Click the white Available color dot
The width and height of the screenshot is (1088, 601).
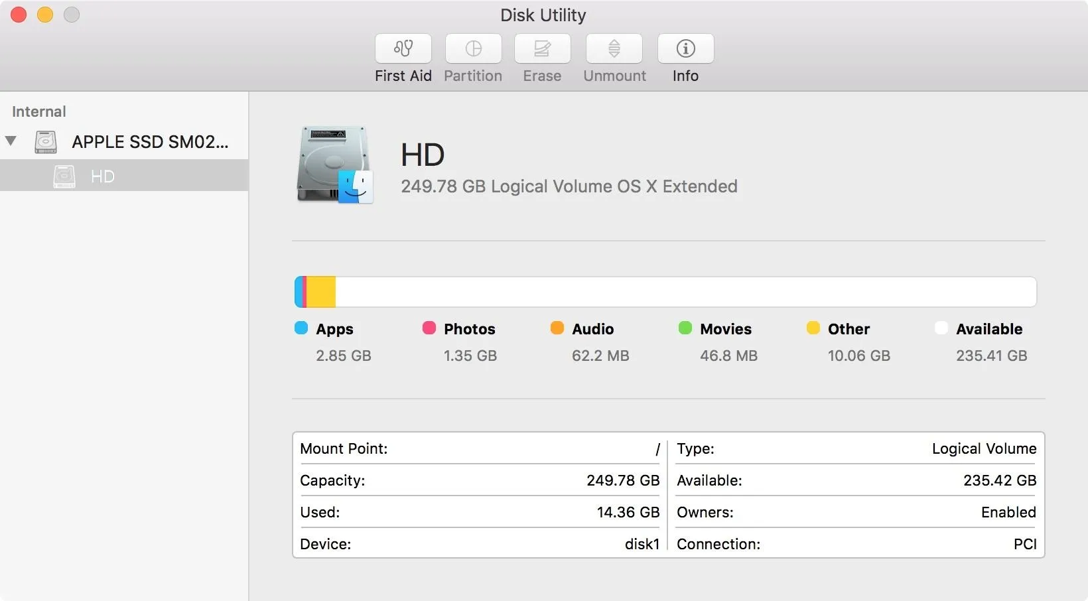click(x=941, y=328)
